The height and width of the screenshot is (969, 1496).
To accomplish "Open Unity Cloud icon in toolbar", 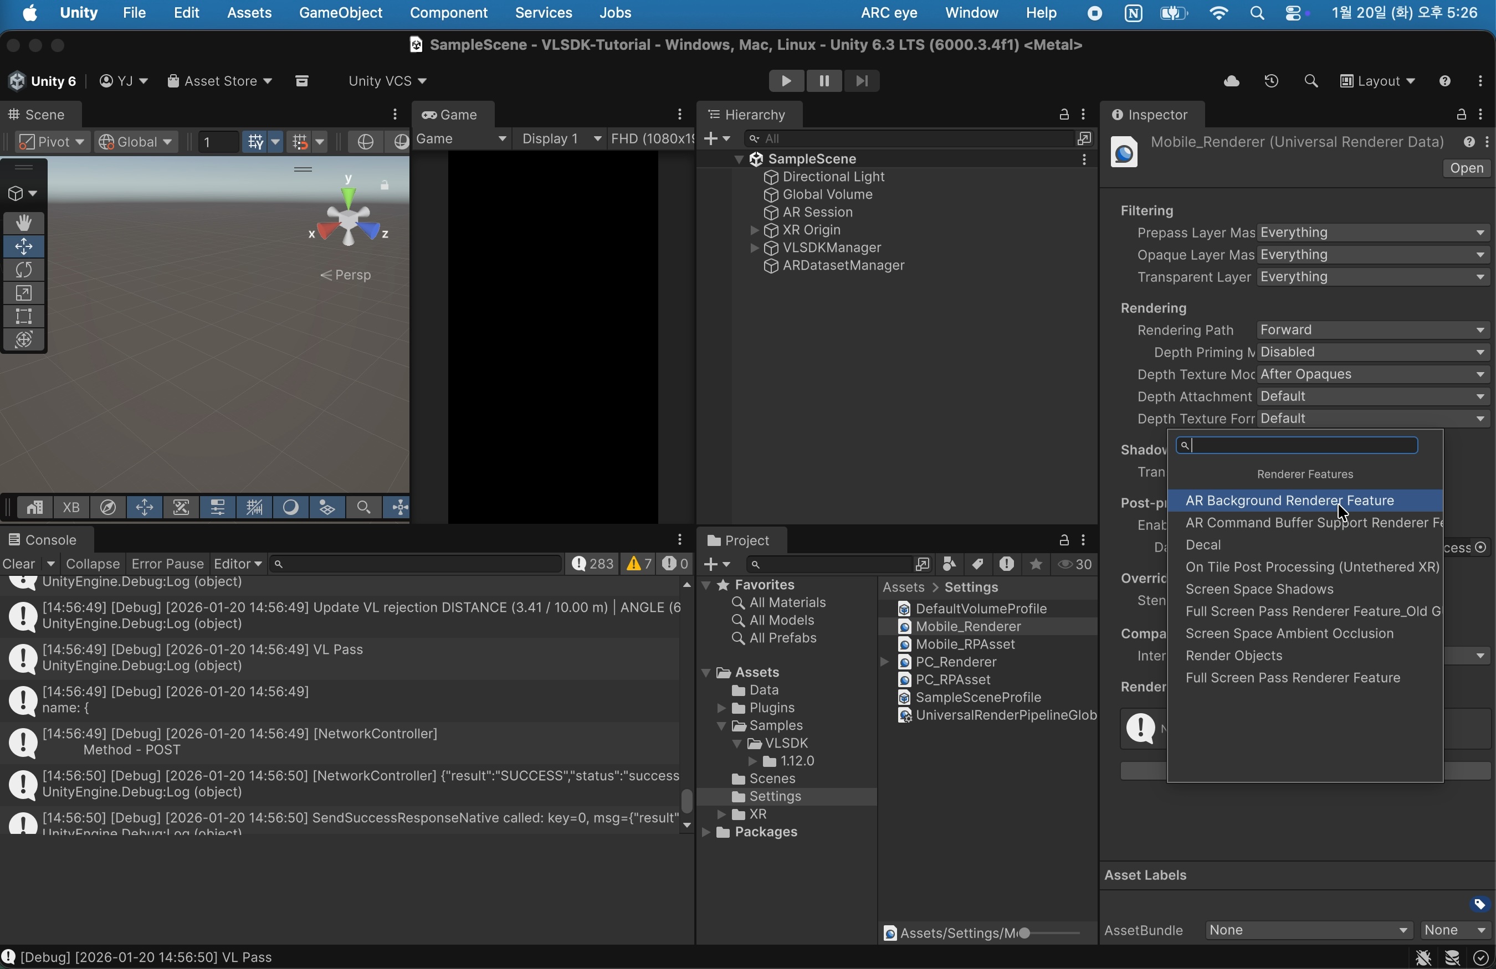I will (x=1231, y=81).
